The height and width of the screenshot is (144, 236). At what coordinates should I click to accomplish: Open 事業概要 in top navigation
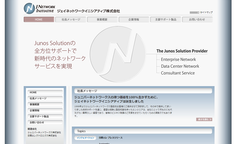coord(102,19)
